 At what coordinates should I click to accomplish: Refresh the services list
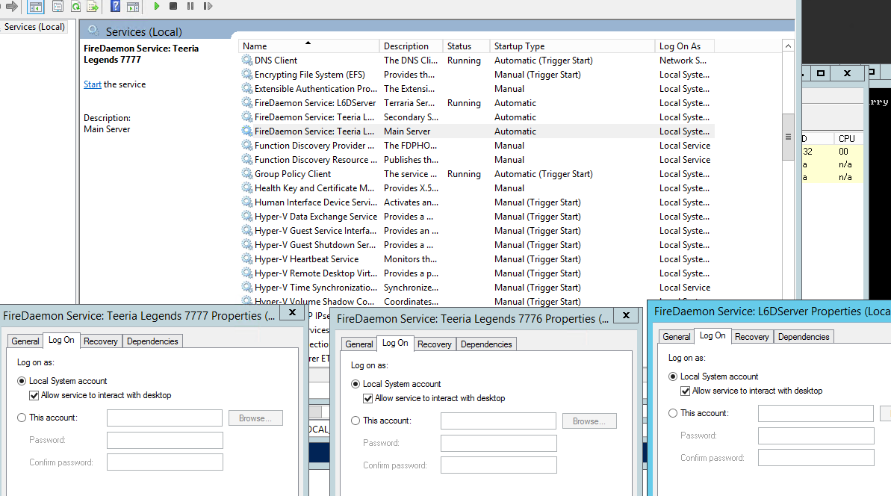point(75,7)
